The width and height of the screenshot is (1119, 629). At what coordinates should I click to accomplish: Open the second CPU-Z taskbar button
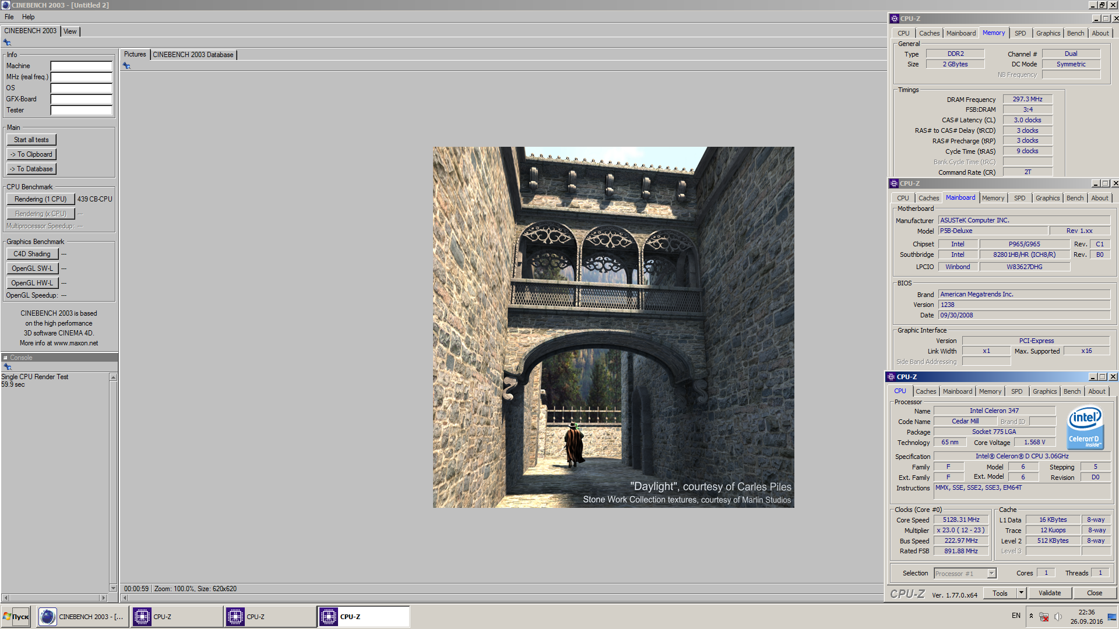pos(270,617)
